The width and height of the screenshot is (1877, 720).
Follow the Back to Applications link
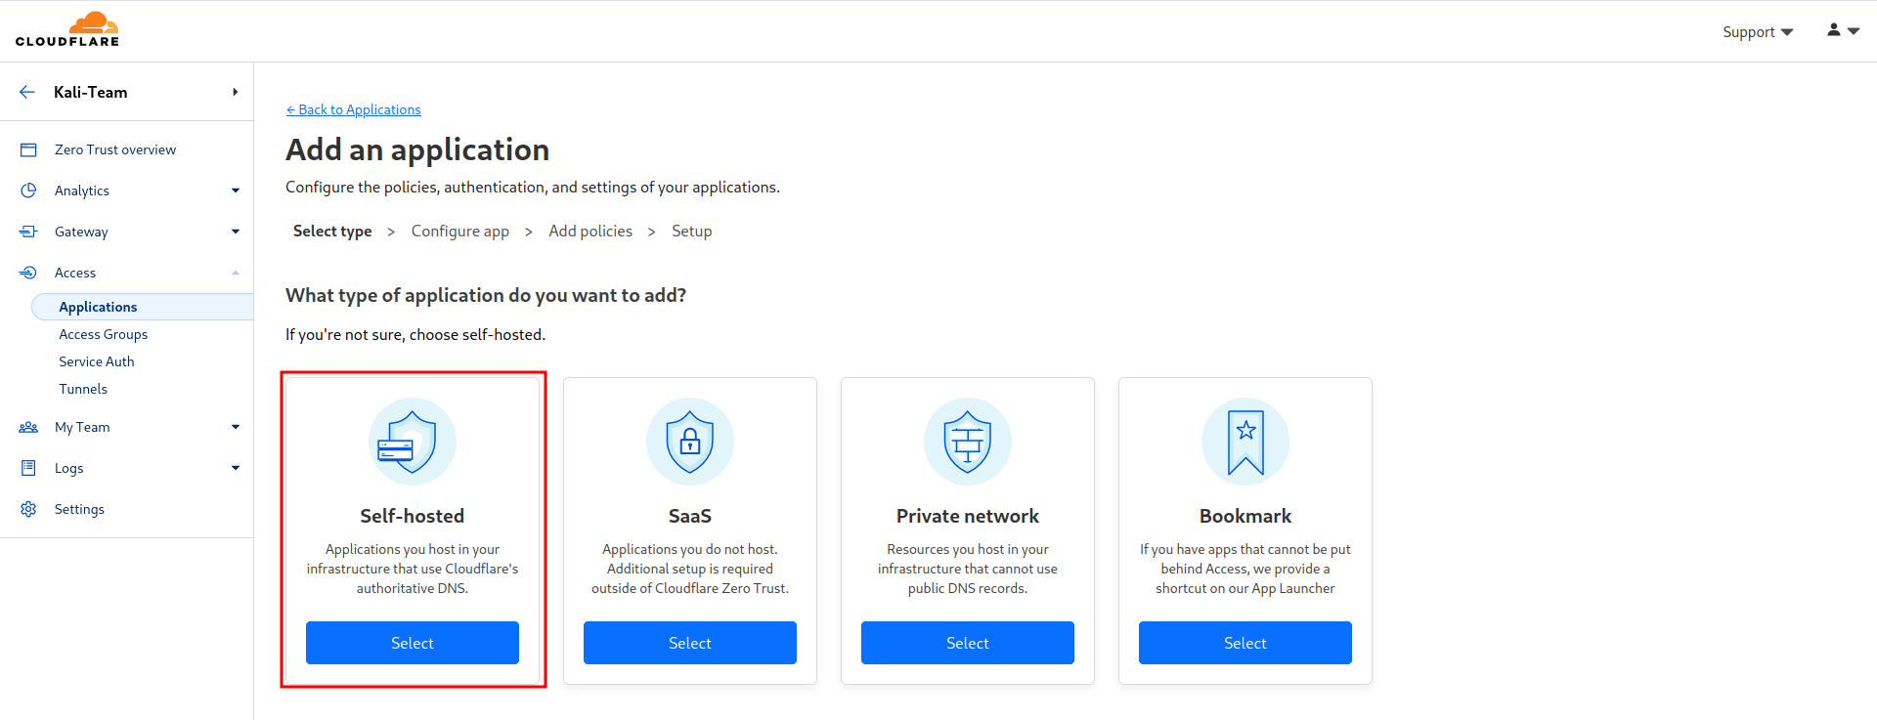[353, 109]
